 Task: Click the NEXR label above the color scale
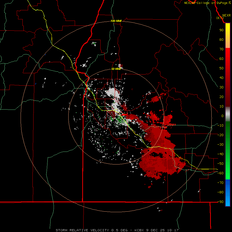[x=226, y=15]
